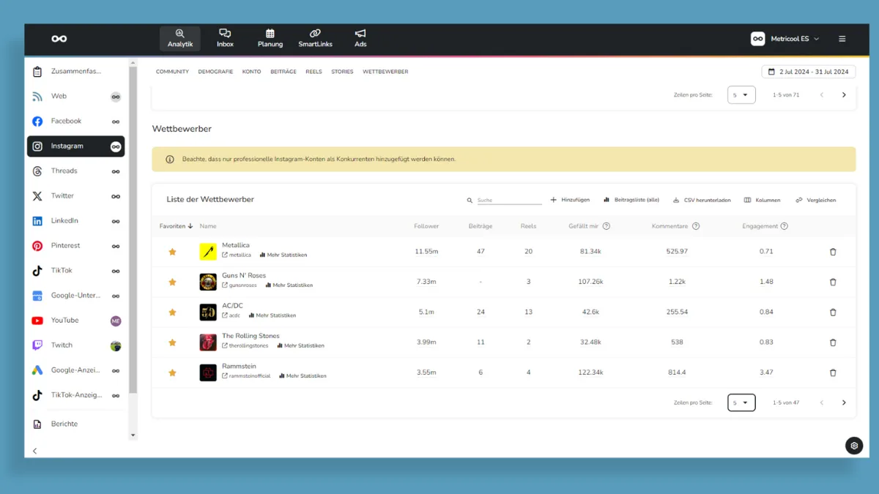Click AC/DC profile avatar
Image resolution: width=879 pixels, height=494 pixels.
(208, 313)
